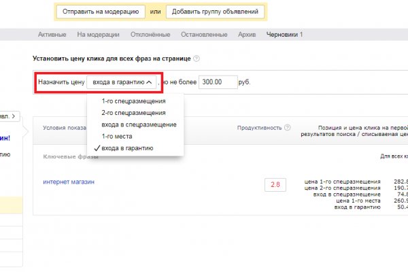Click the Отправить на модерацию button

click(100, 12)
